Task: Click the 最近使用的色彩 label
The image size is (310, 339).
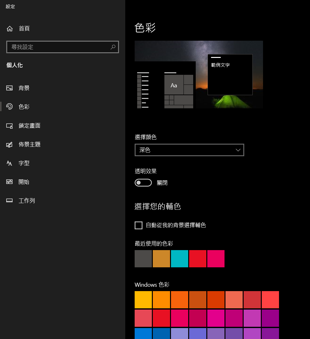Action: pyautogui.click(x=154, y=244)
